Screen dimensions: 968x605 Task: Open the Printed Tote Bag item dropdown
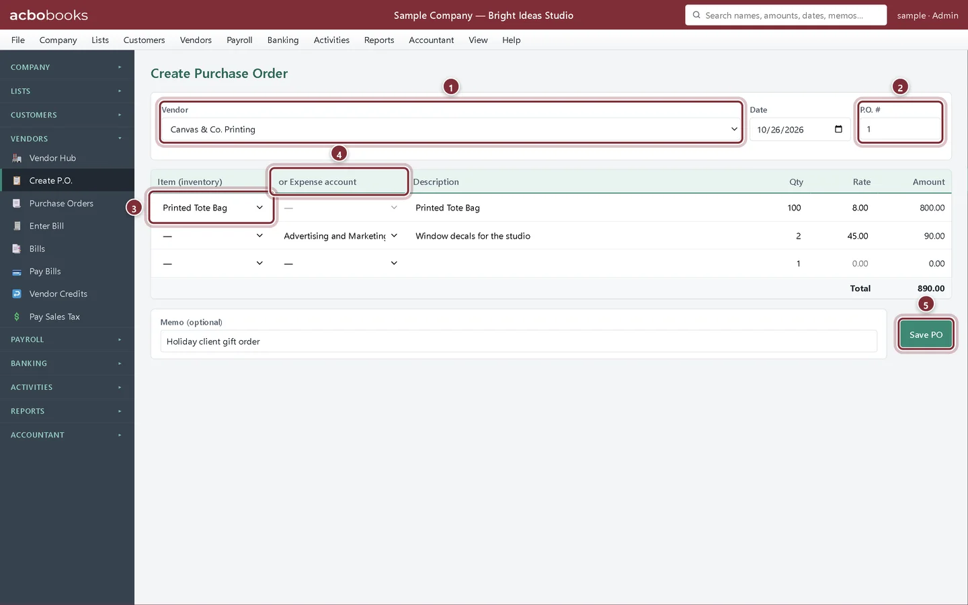click(x=212, y=208)
